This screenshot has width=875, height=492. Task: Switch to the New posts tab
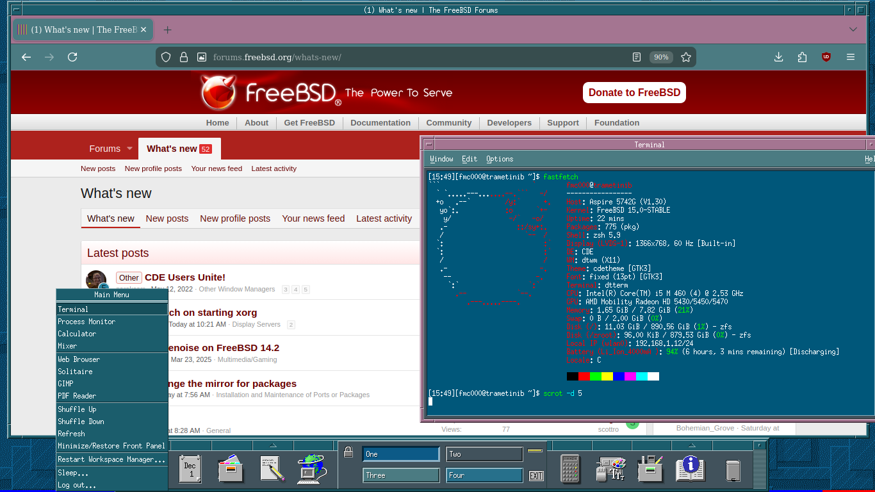pyautogui.click(x=167, y=218)
